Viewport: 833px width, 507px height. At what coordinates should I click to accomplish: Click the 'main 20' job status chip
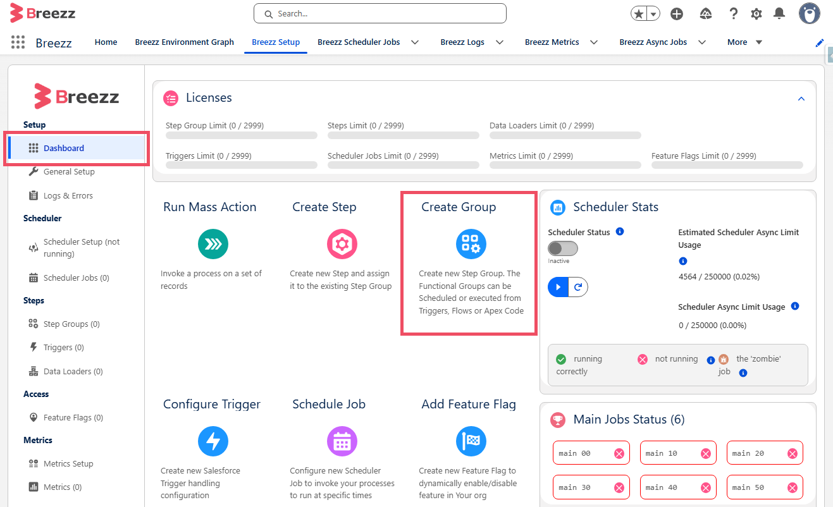[765, 453]
